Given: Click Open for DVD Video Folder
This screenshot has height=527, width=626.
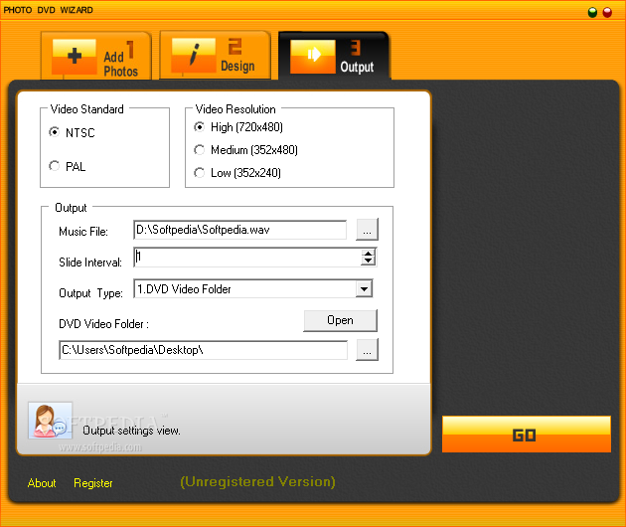Looking at the screenshot, I should [340, 320].
